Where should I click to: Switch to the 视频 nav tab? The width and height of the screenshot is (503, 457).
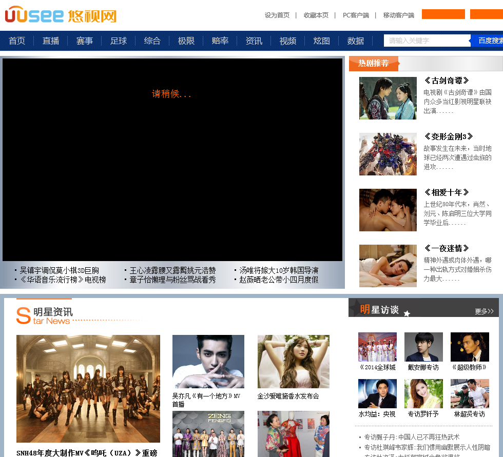(288, 41)
